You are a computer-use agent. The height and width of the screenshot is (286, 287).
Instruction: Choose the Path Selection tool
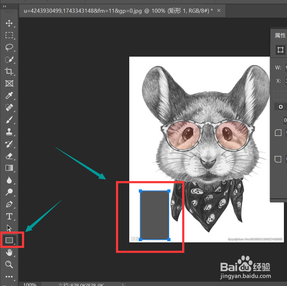(x=9, y=228)
